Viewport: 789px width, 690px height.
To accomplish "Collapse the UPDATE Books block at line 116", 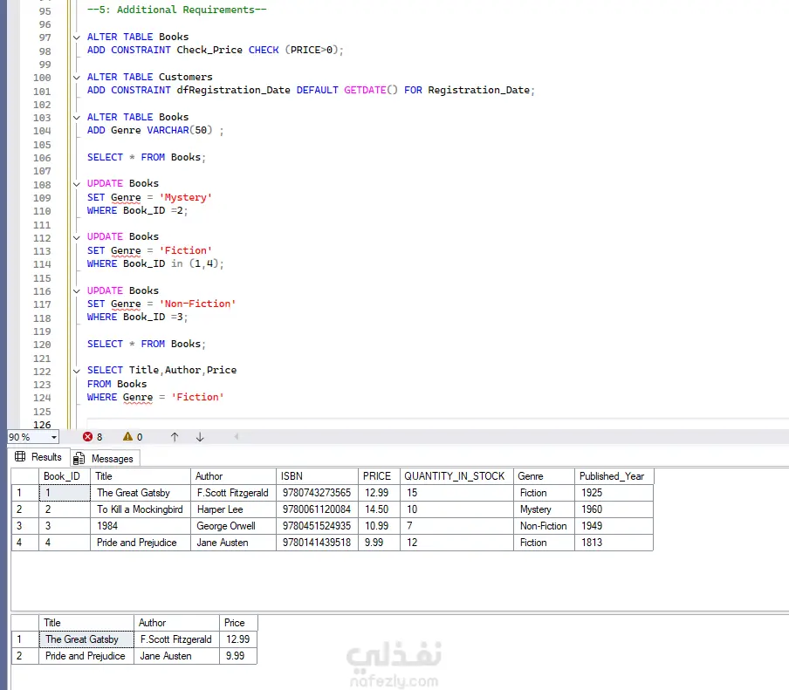I will pos(77,291).
